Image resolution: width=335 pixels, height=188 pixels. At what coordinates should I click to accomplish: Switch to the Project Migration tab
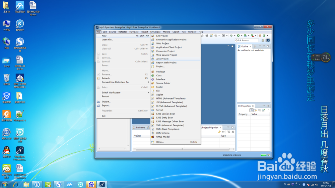[x=210, y=128]
